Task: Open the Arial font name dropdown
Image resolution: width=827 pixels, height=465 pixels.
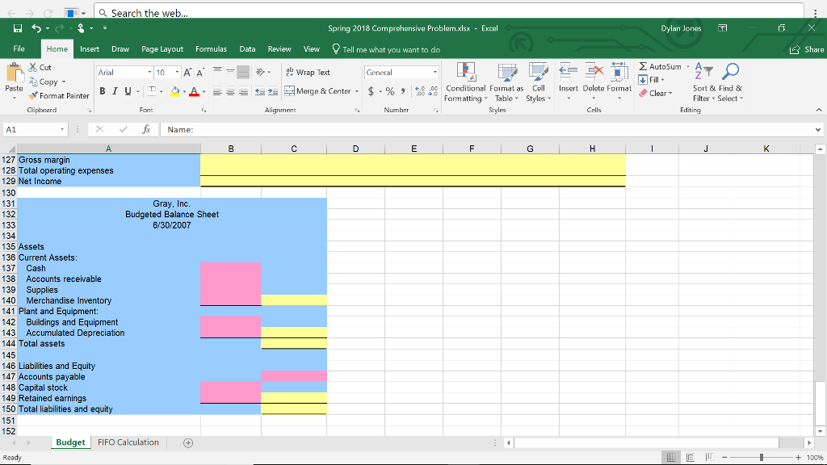Action: tap(149, 72)
